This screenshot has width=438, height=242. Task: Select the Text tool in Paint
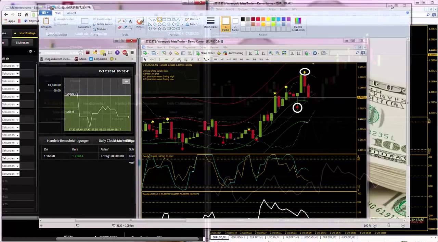(130, 21)
